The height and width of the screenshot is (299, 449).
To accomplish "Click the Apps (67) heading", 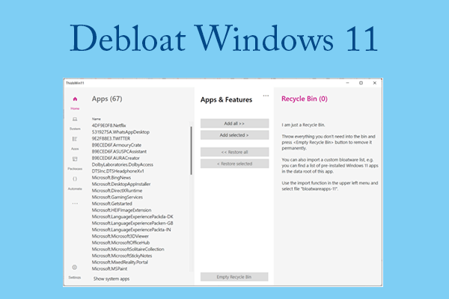I will (107, 99).
